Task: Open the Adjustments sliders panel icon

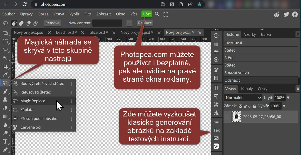Action: (x=216, y=52)
